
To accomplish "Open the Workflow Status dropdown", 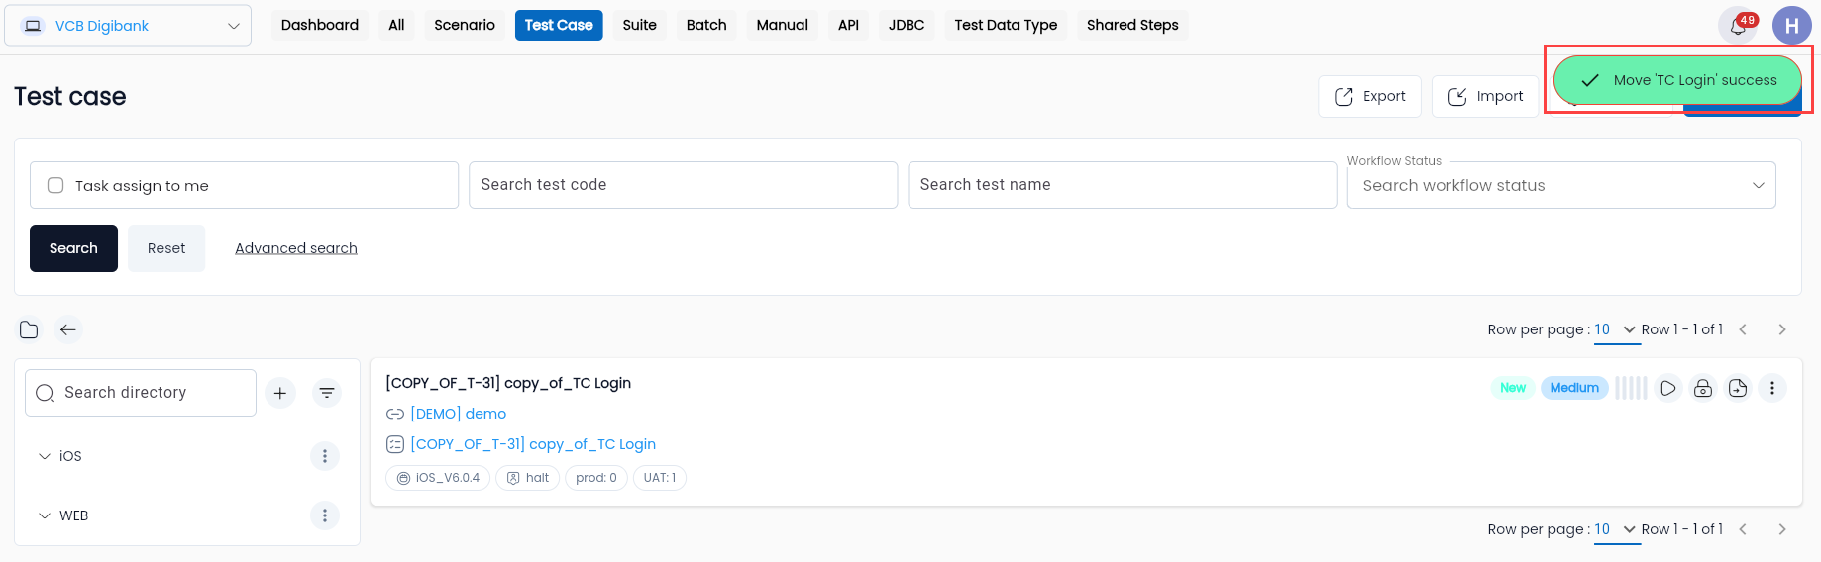I will tap(1561, 185).
